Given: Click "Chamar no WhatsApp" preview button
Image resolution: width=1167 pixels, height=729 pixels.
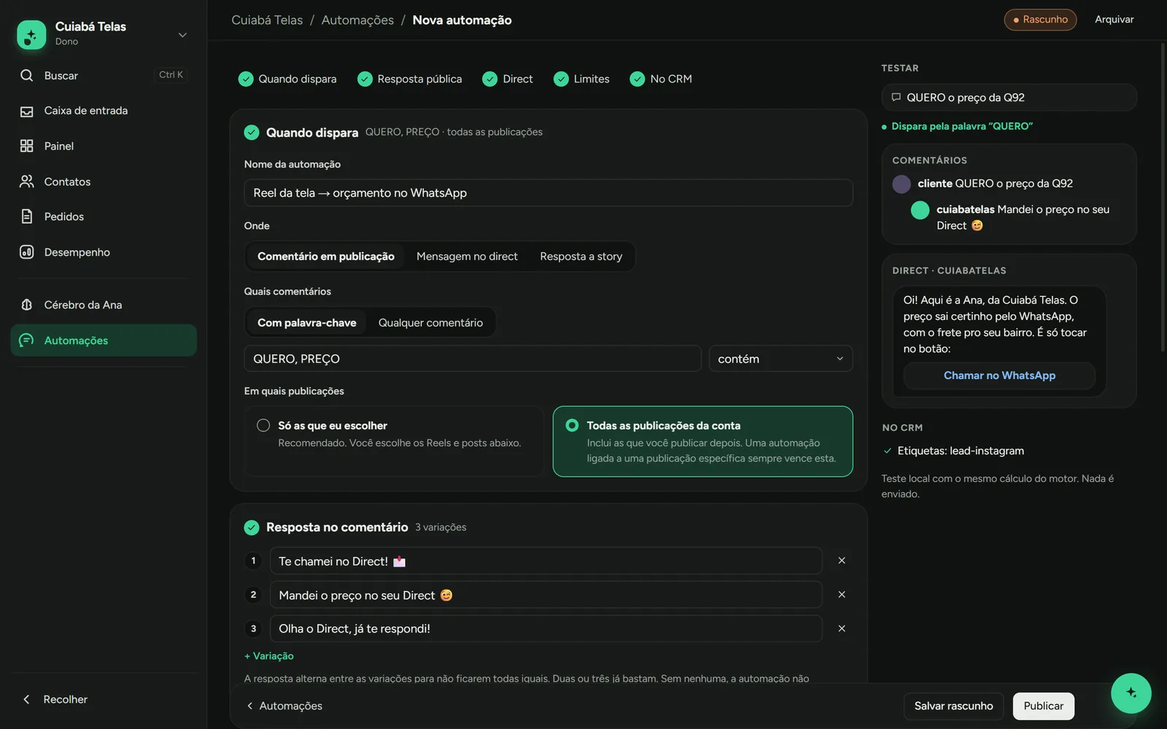Looking at the screenshot, I should pos(999,375).
